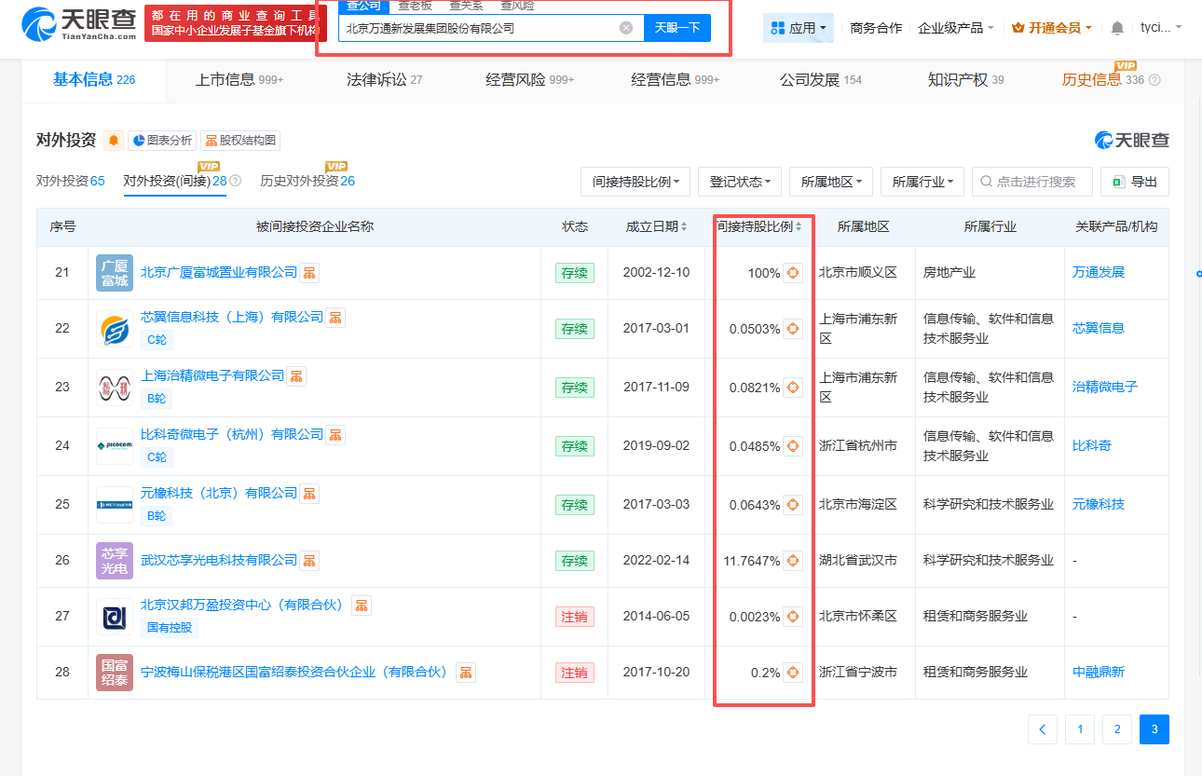
Task: Click equity icon next to 比科奇微电子（杭州）有限公司
Action: 335,435
